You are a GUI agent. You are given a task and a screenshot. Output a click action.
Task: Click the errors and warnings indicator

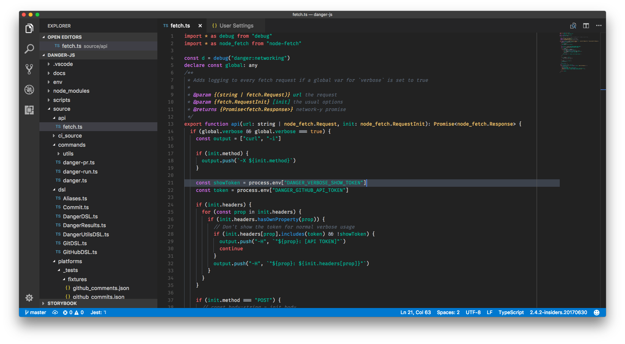click(x=73, y=312)
